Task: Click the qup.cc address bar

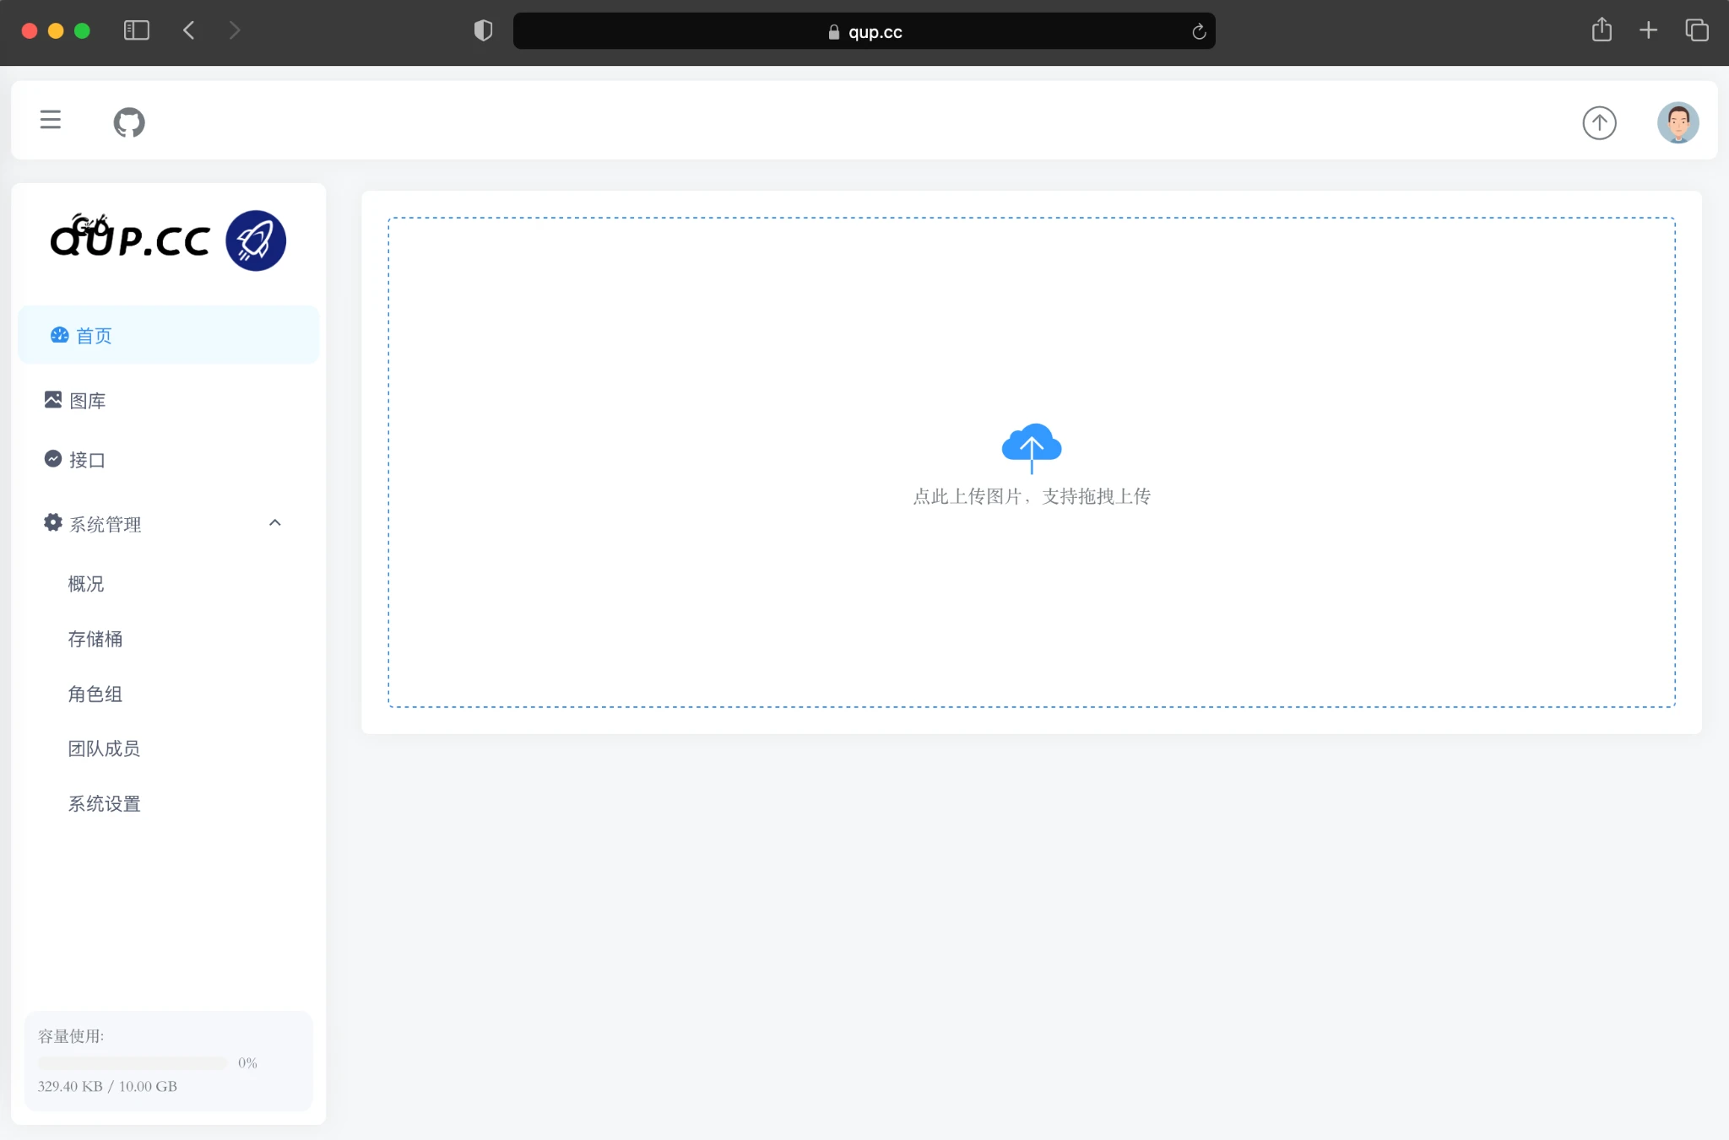Action: [864, 32]
